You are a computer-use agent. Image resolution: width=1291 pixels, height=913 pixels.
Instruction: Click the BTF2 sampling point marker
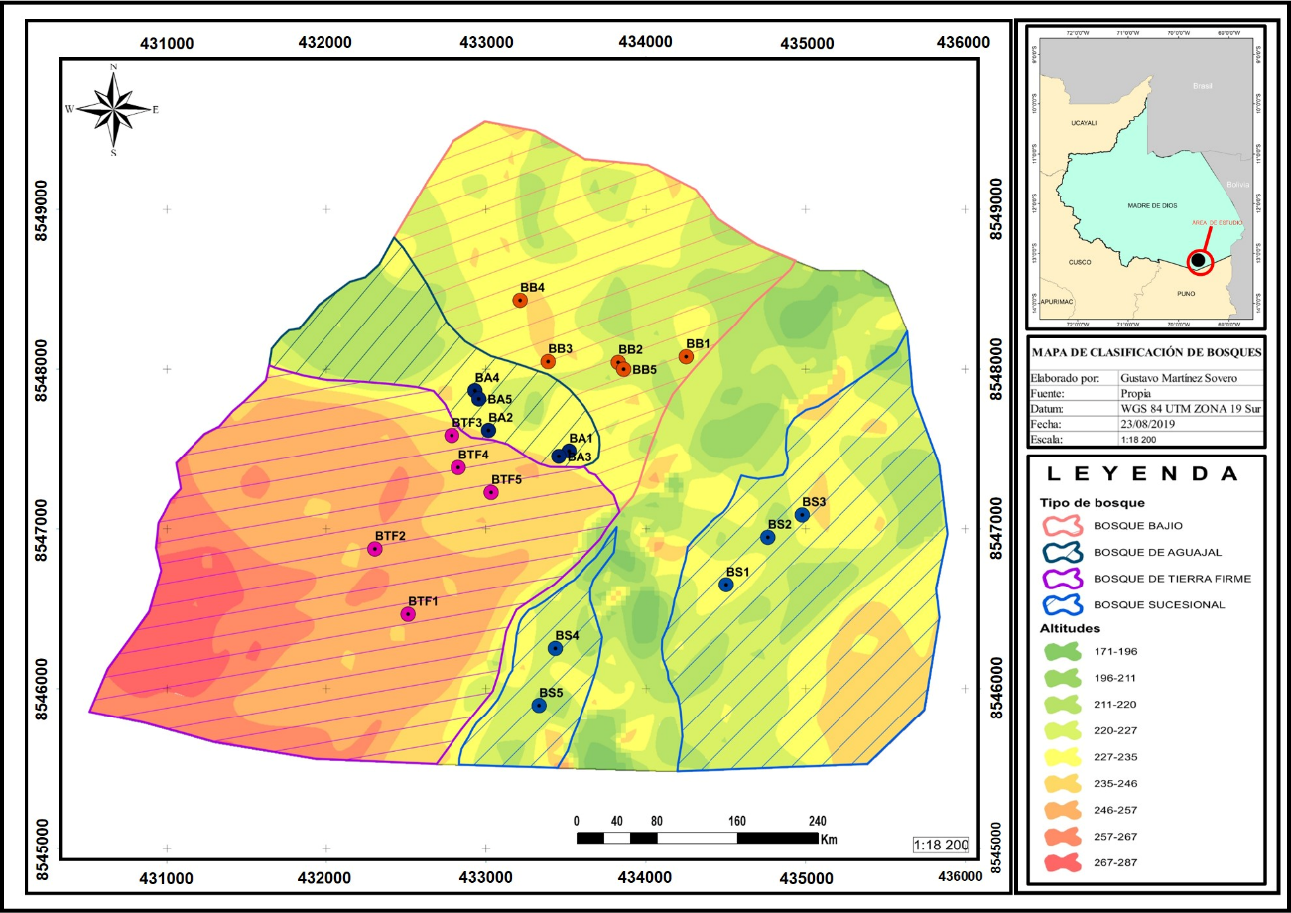coord(375,549)
